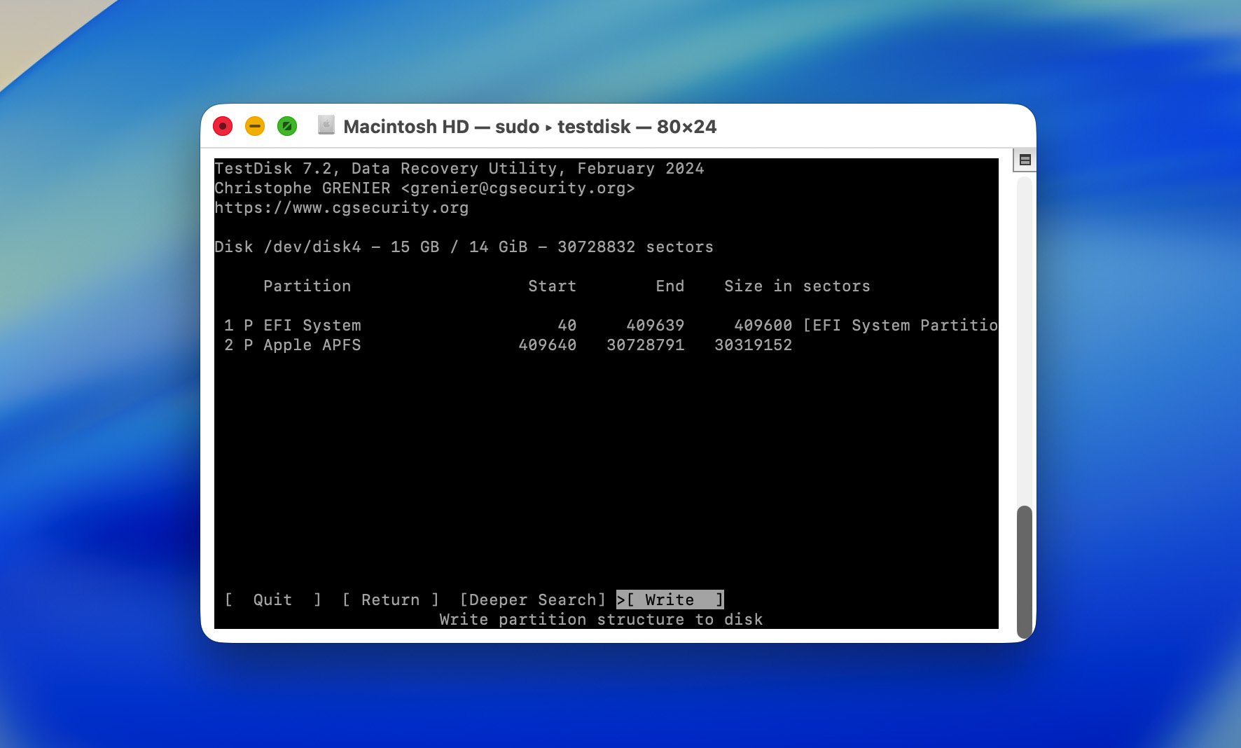The image size is (1241, 748).
Task: Zoom the terminal with green button
Action: point(287,126)
